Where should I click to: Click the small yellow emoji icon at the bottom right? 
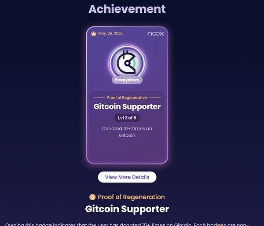(220, 225)
